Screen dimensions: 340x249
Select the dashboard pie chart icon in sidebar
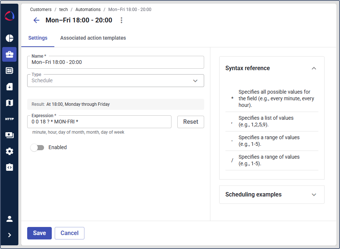9,38
